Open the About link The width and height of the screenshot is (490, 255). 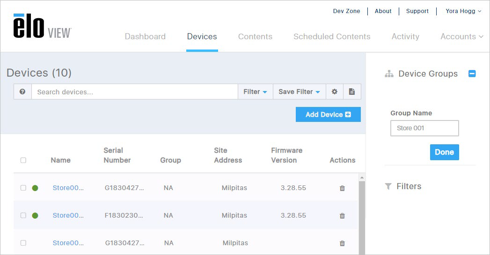pos(383,11)
